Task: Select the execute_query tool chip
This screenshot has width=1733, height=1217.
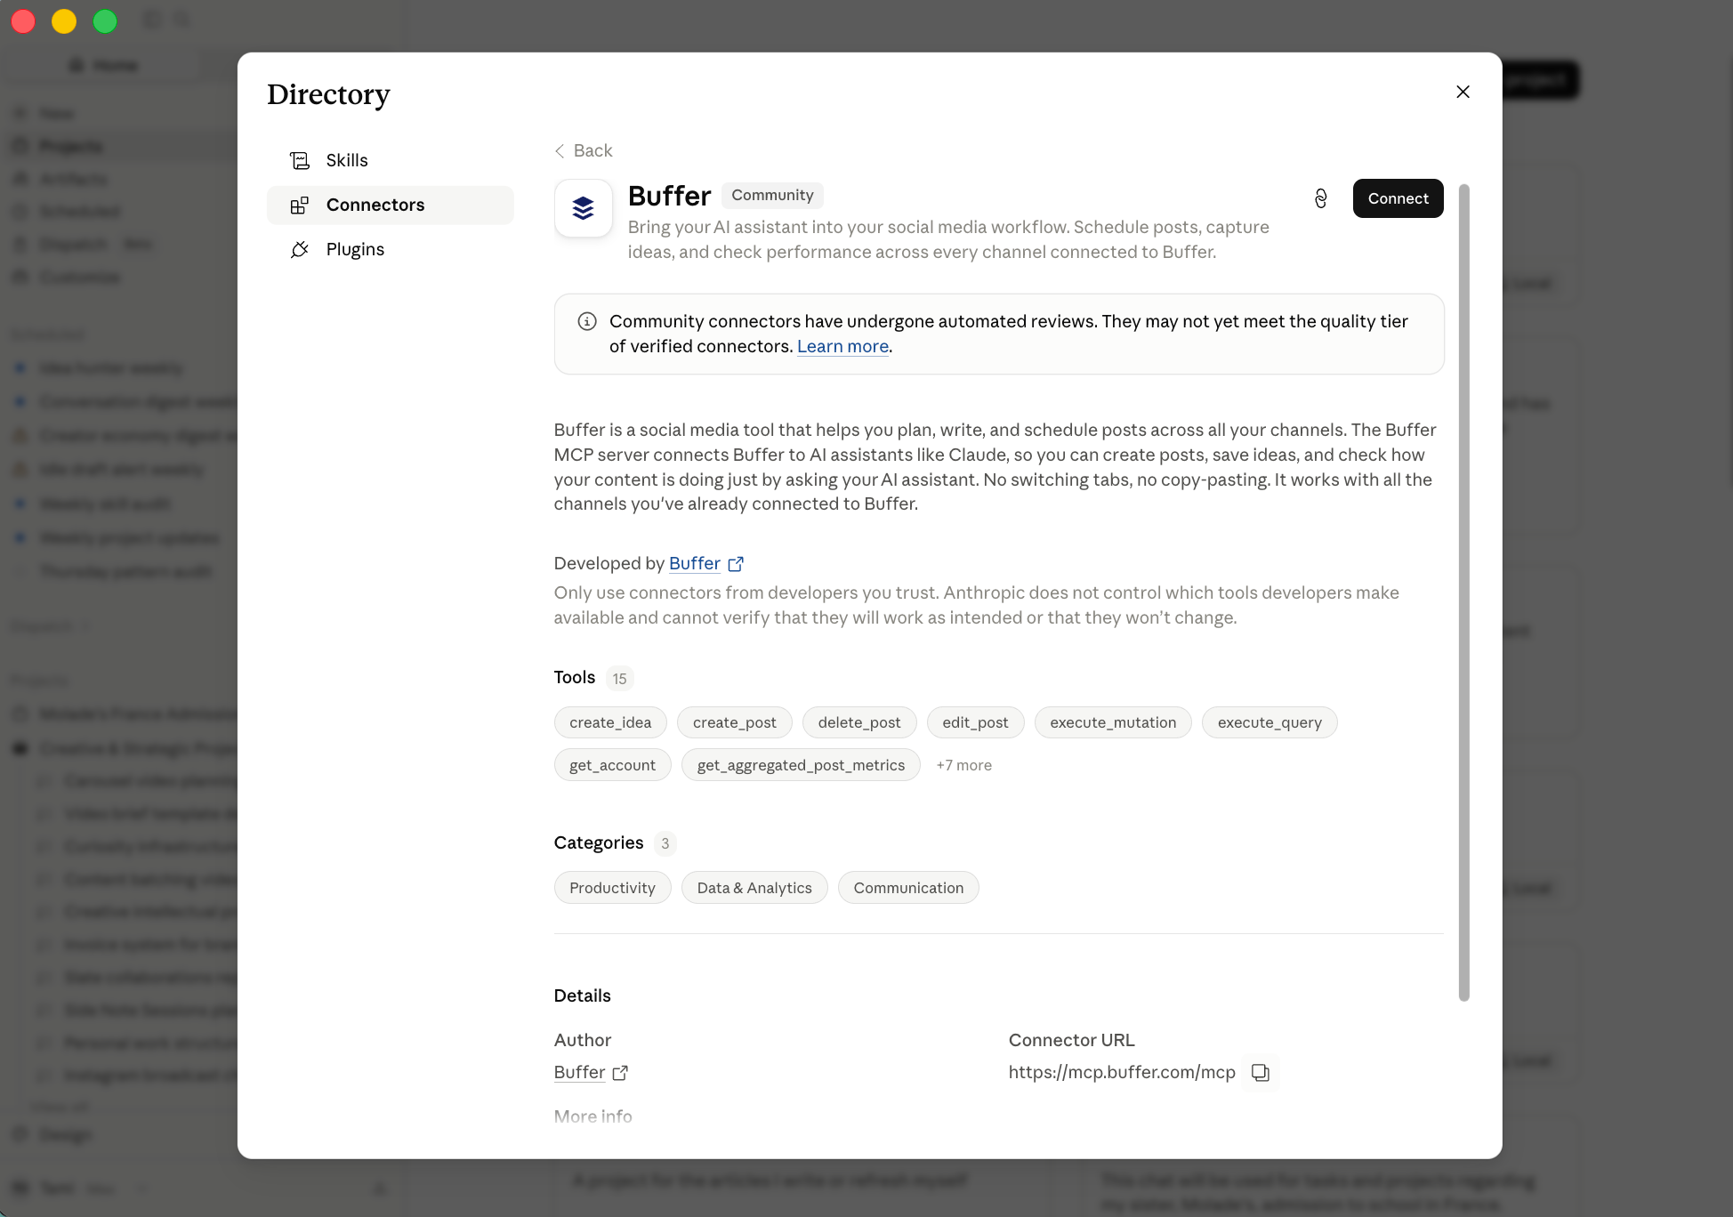Action: point(1270,722)
